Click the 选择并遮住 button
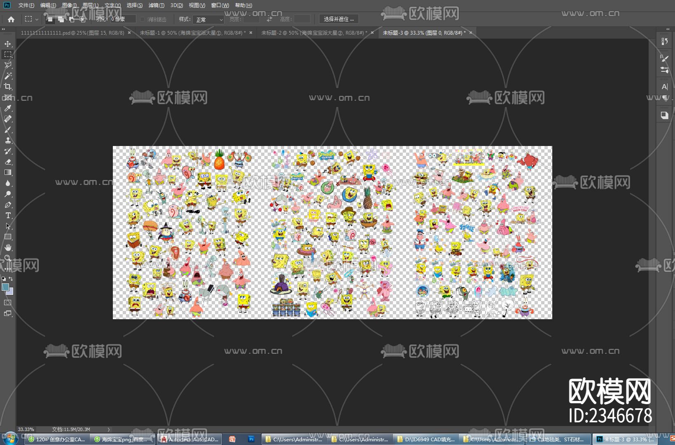The image size is (675, 445). click(339, 19)
